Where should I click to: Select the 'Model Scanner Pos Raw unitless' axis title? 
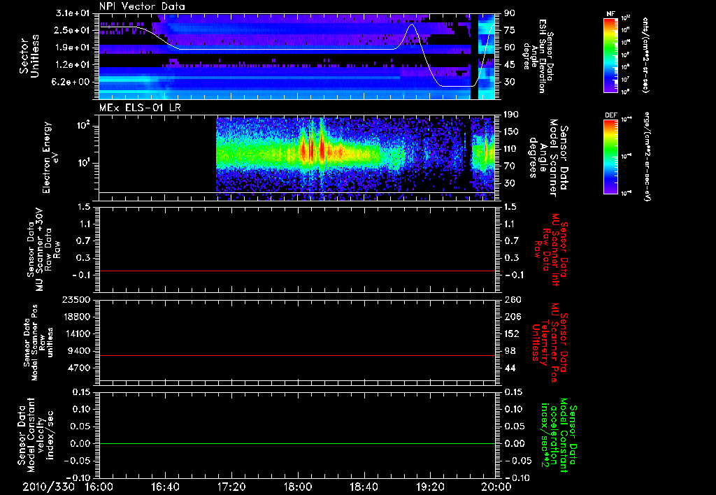(x=38, y=343)
